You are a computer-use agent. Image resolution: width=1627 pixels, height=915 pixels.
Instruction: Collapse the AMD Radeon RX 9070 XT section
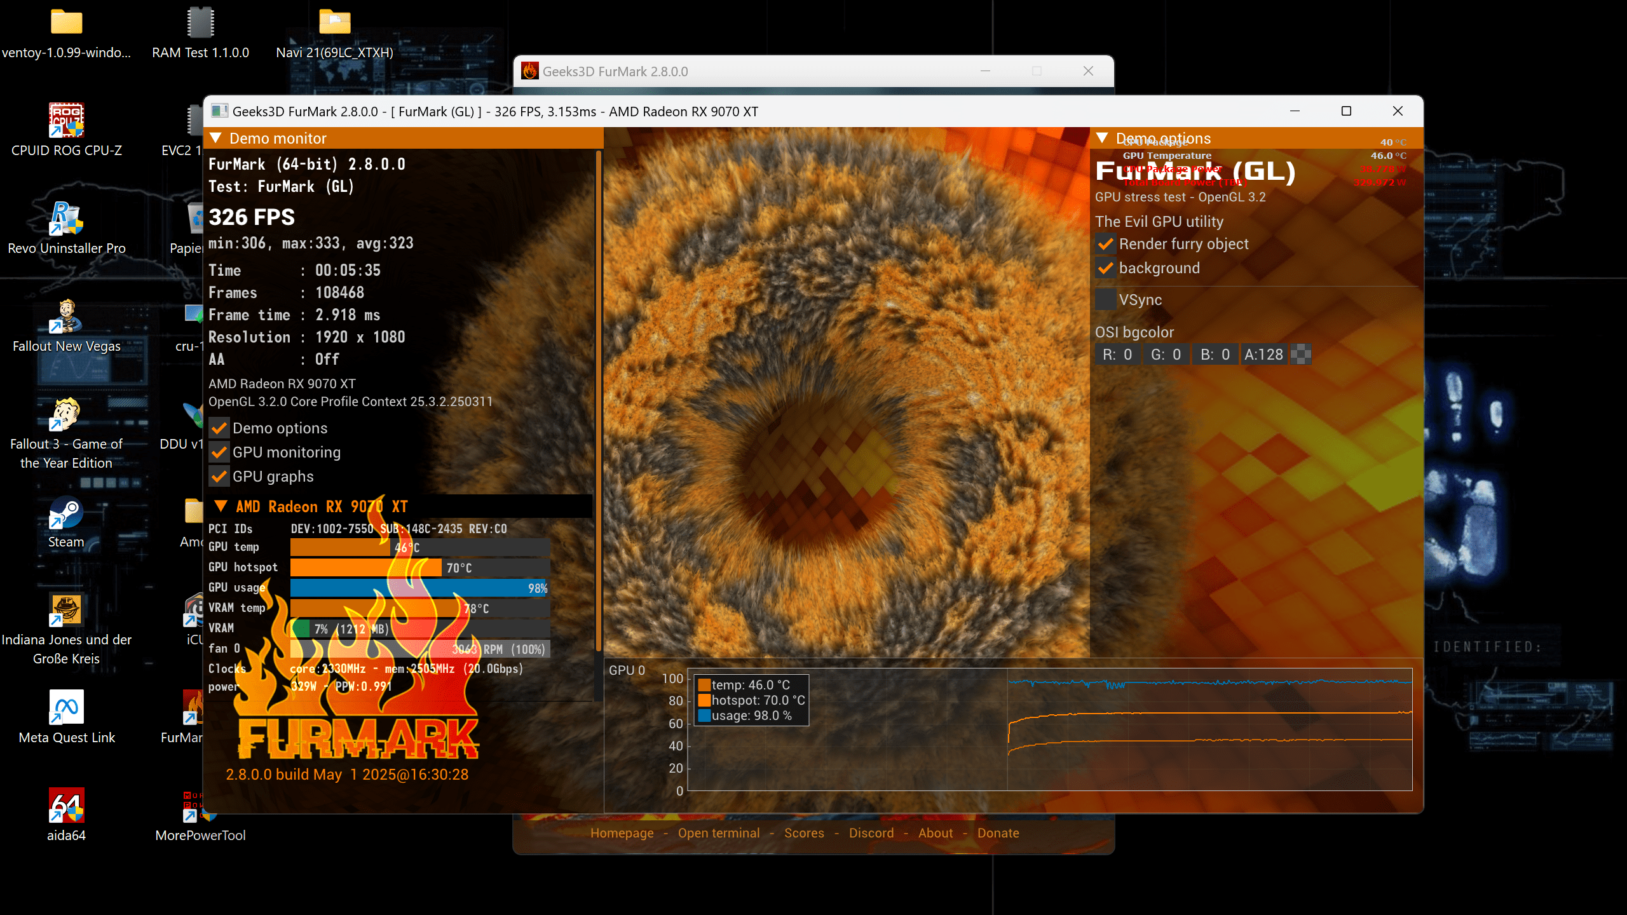coord(221,506)
